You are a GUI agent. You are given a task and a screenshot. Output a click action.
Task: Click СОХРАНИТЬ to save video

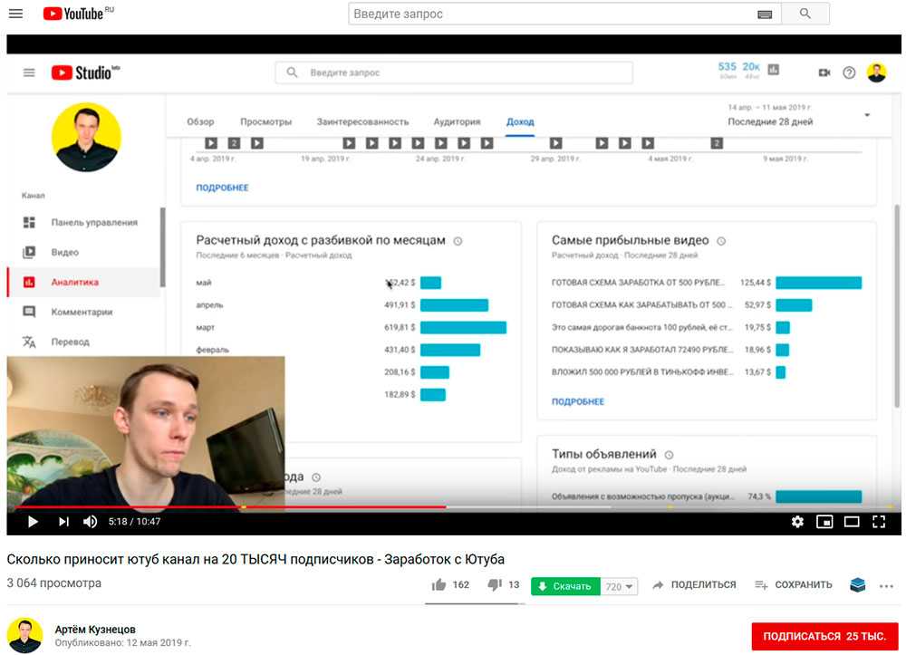(794, 585)
